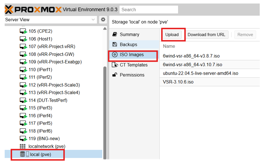Select ubuntu-22.04.5-live-server-amd64.iso row
The image size is (275, 167).
pyautogui.click(x=210, y=73)
